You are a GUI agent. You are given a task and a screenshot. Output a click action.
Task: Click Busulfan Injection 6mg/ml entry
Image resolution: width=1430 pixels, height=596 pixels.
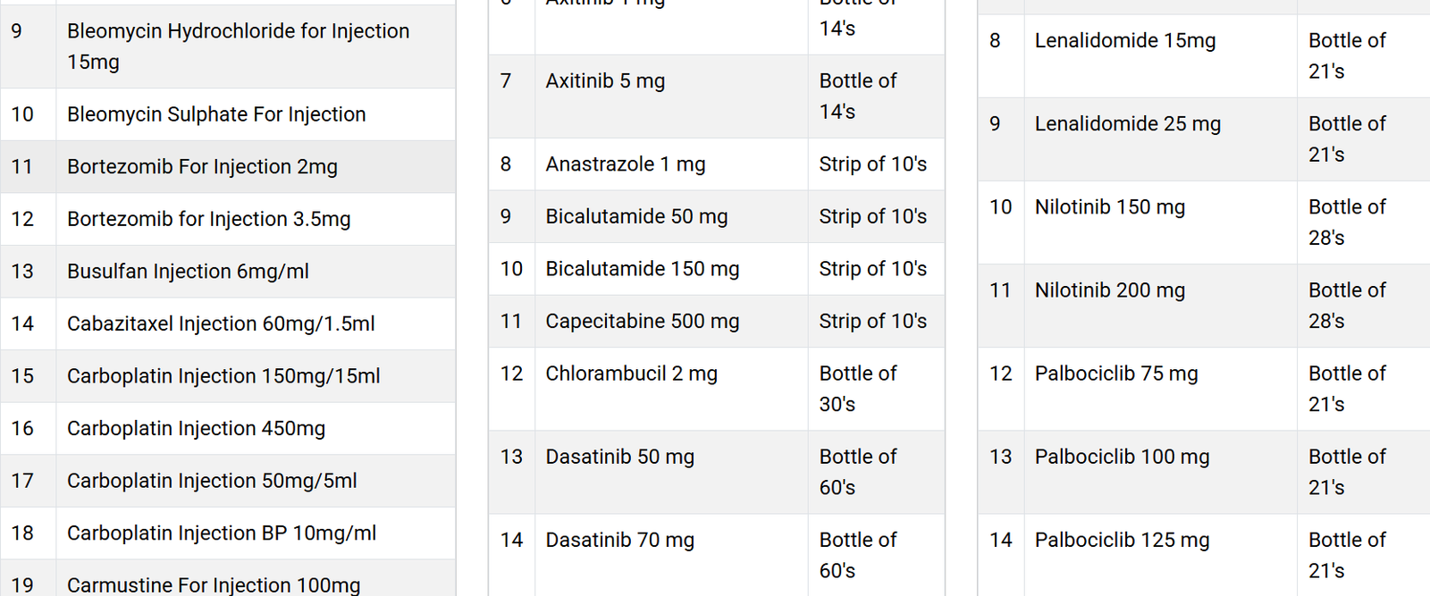click(x=188, y=272)
